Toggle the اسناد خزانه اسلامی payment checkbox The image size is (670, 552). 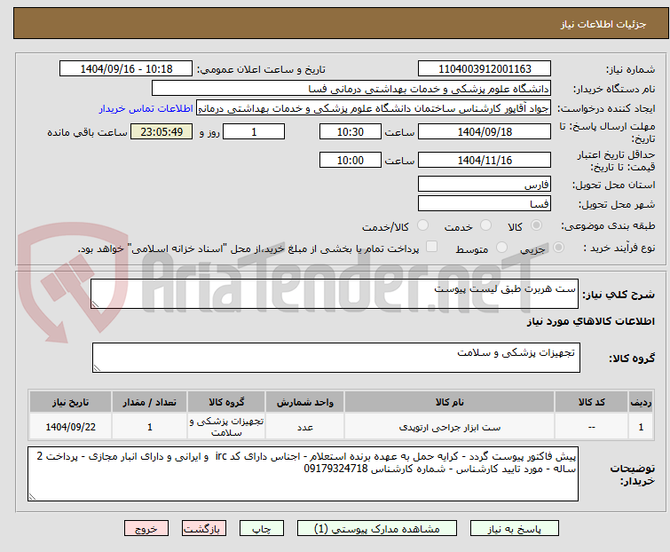[431, 247]
